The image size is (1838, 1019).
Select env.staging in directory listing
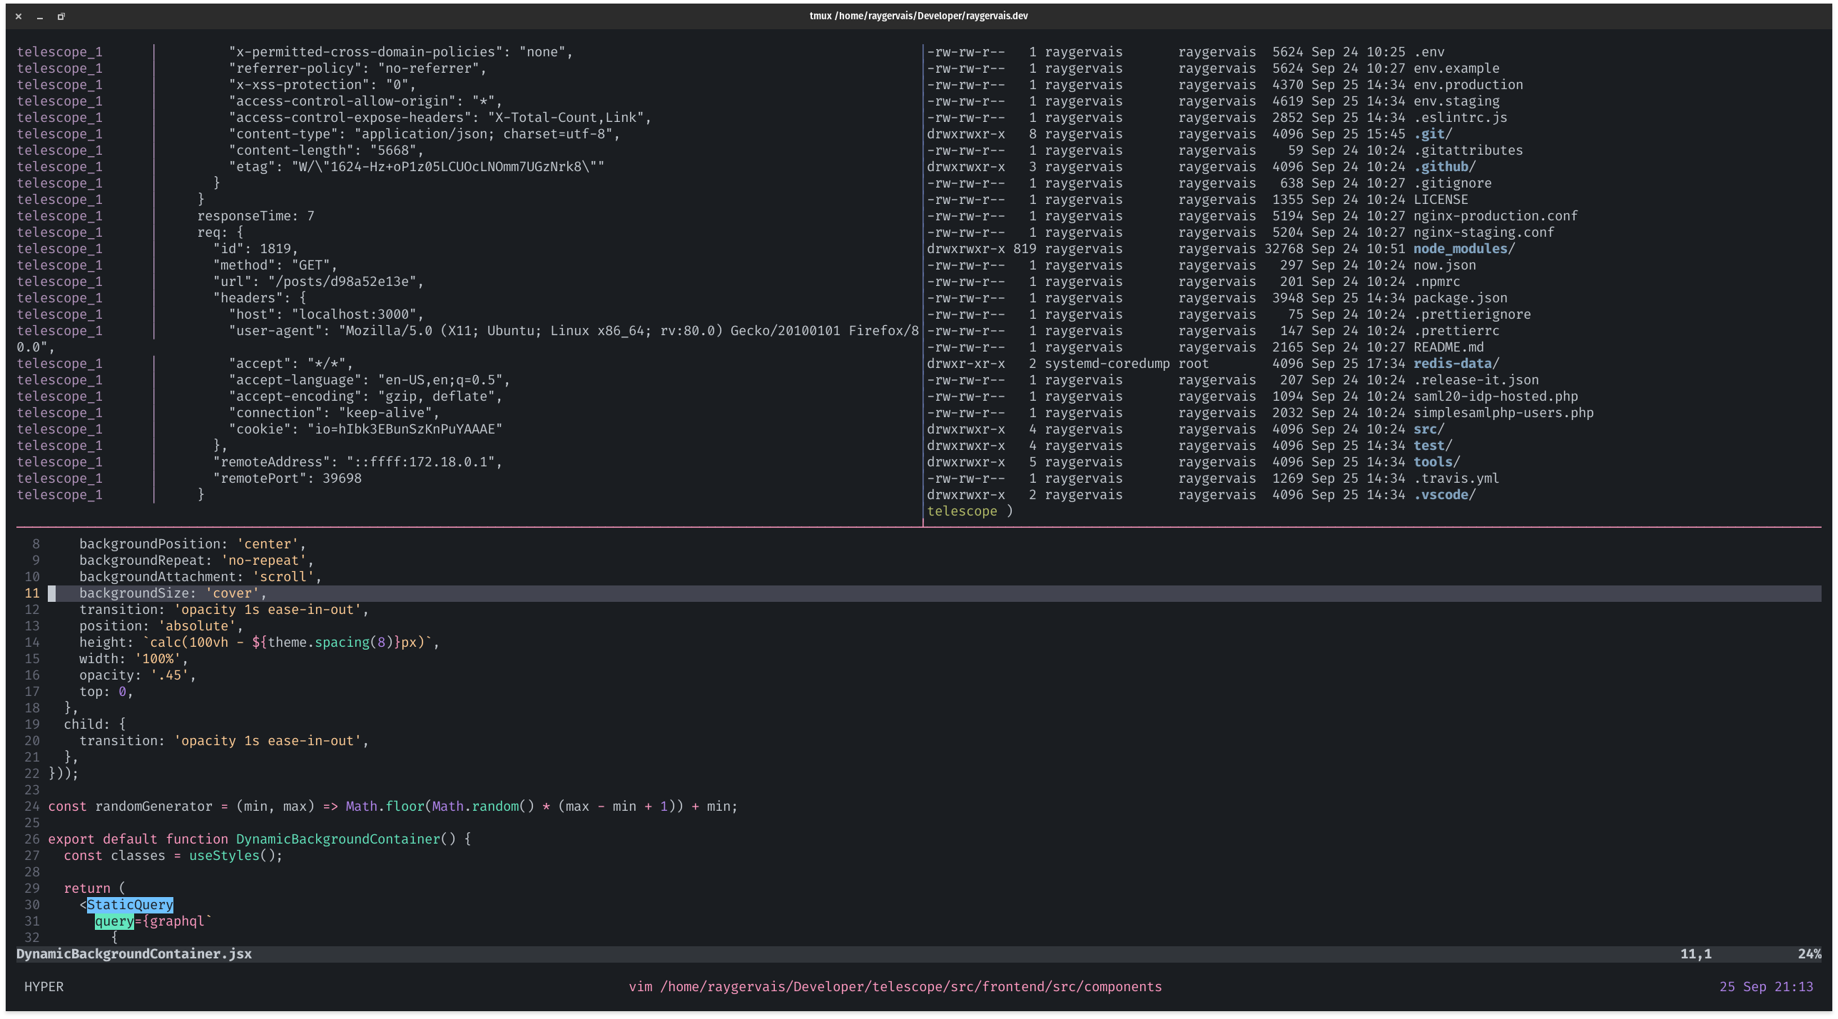tap(1456, 101)
